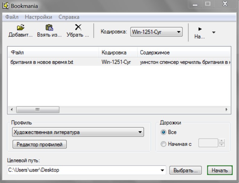Viewport: 239px width, 183px height.
Task: Select the Начиная с radio button
Action: pyautogui.click(x=163, y=144)
